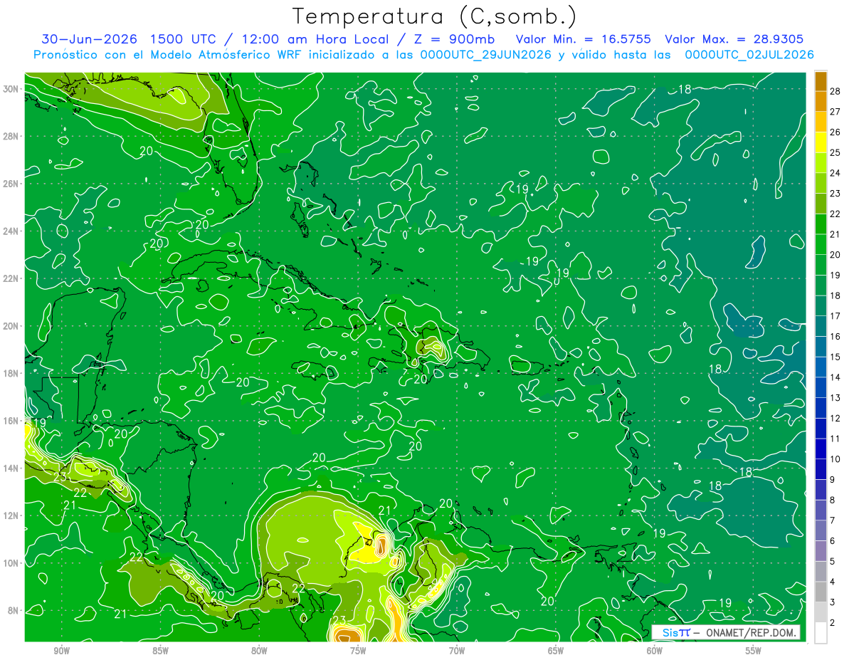
Task: Click the "90W" longitude axis label
Action: pos(62,651)
